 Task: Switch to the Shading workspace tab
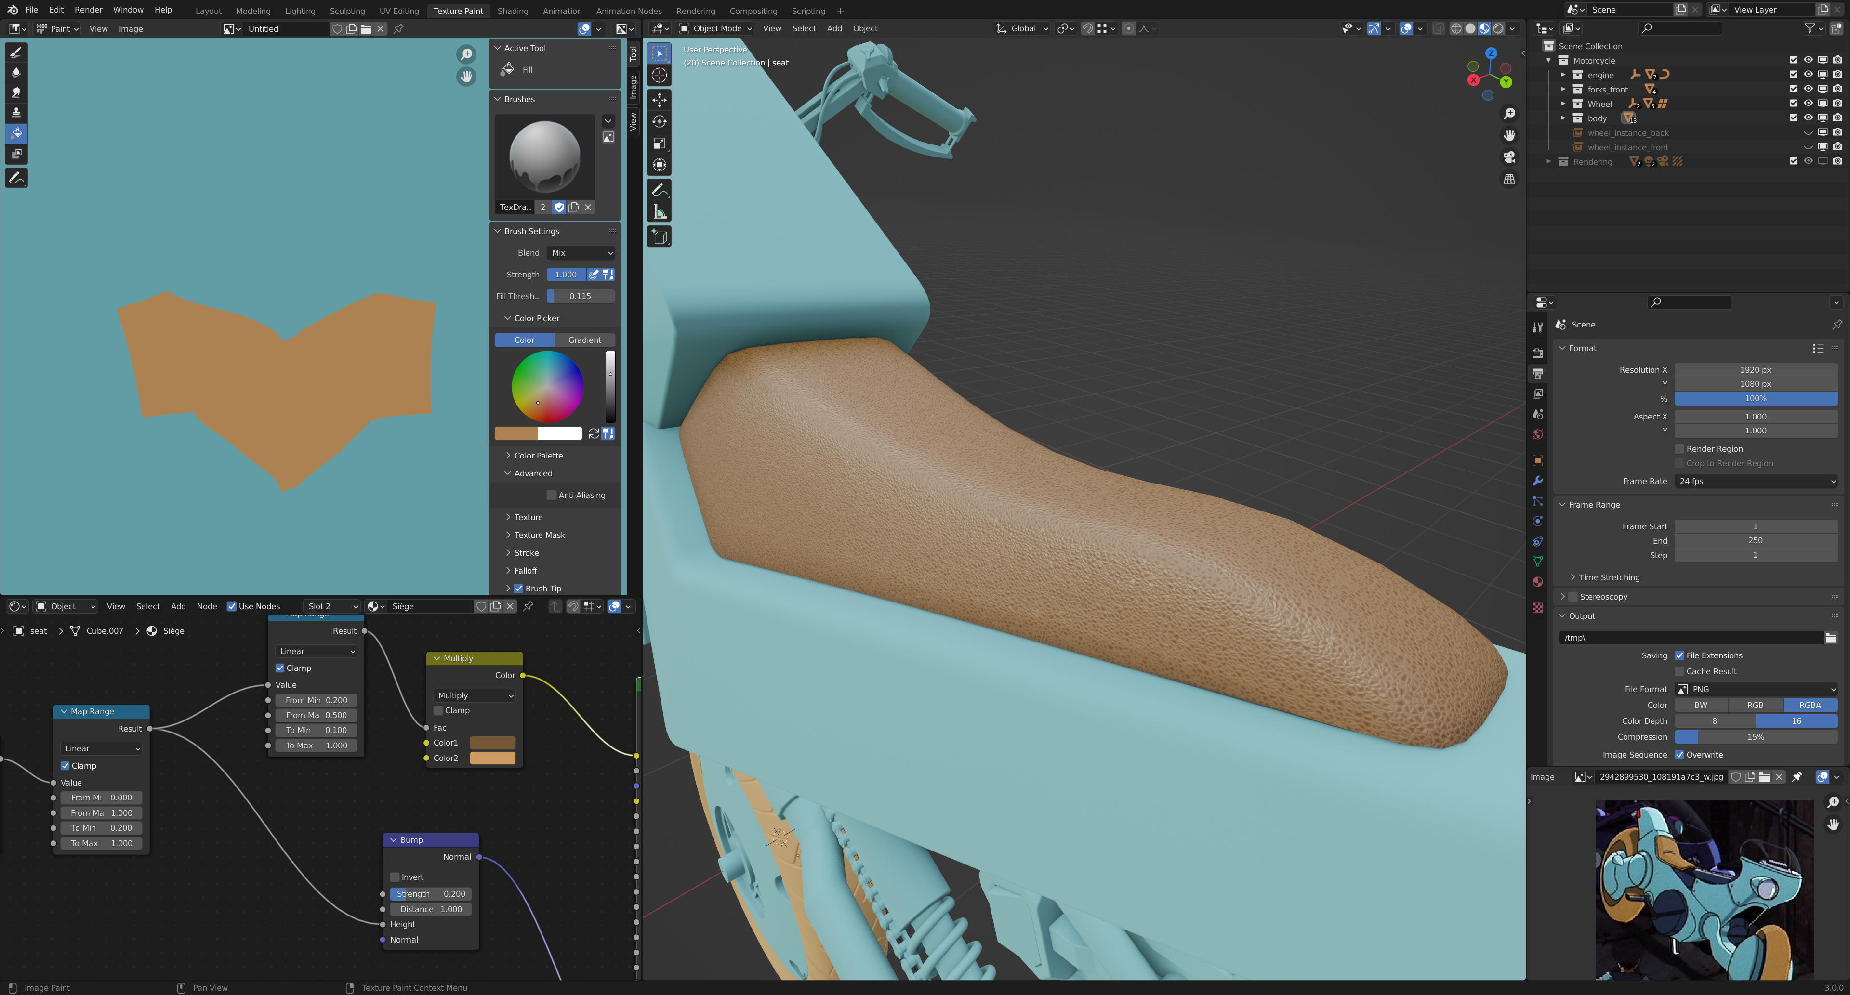point(512,11)
